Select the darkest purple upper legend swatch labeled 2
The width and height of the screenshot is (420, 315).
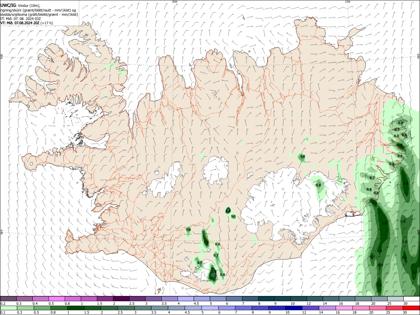(x=121, y=299)
